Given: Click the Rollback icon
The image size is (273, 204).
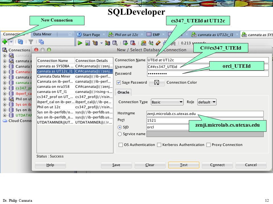Looking at the screenshot, I should [133, 43].
